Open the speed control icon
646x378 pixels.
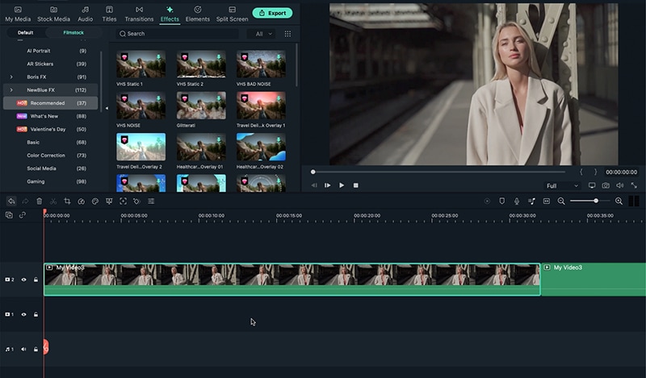pyautogui.click(x=82, y=201)
